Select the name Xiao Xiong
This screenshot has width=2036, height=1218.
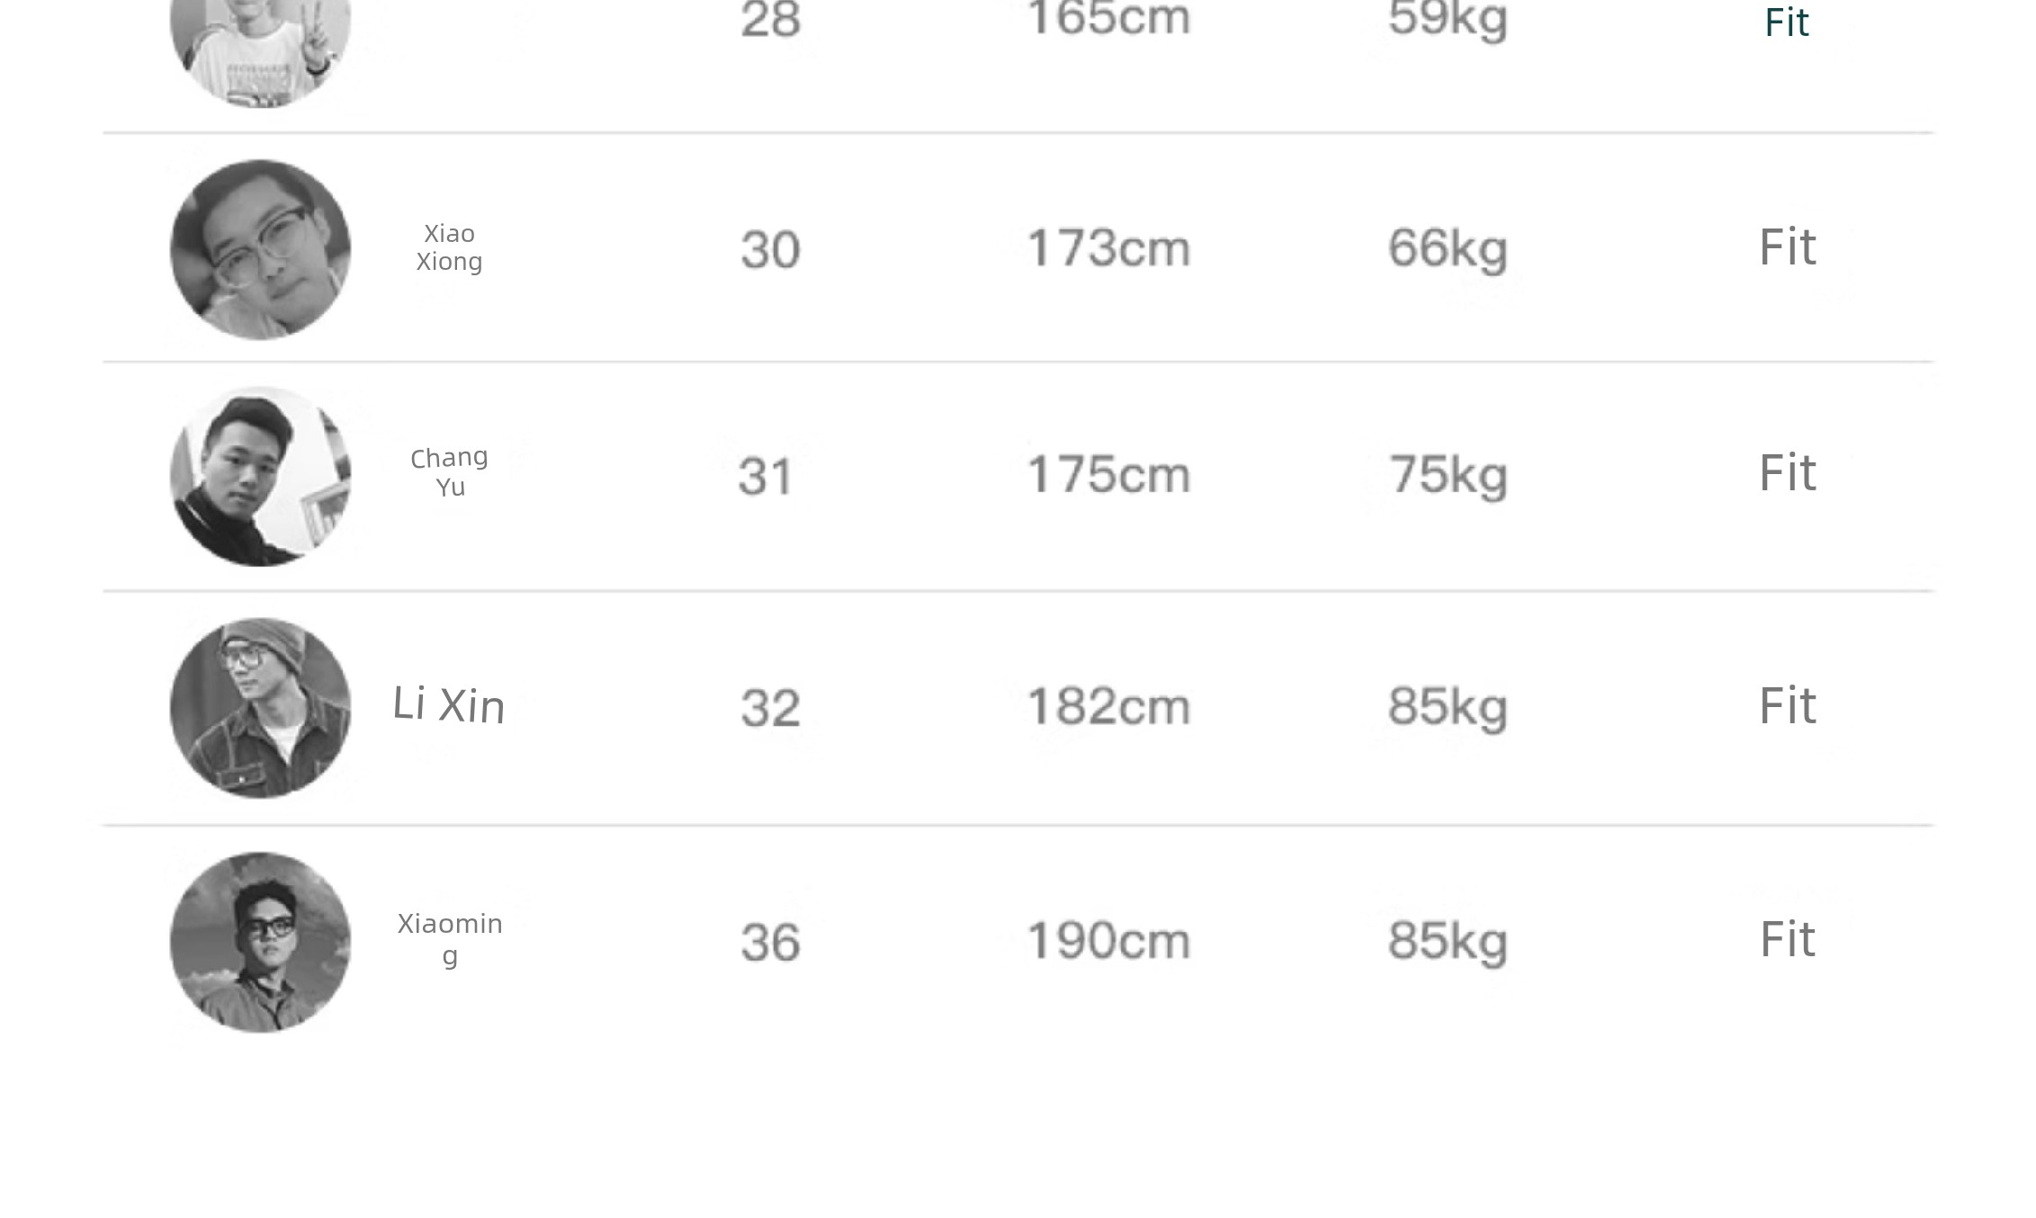(450, 247)
